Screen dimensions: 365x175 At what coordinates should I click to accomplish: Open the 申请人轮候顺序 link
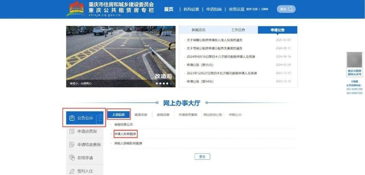pos(125,134)
